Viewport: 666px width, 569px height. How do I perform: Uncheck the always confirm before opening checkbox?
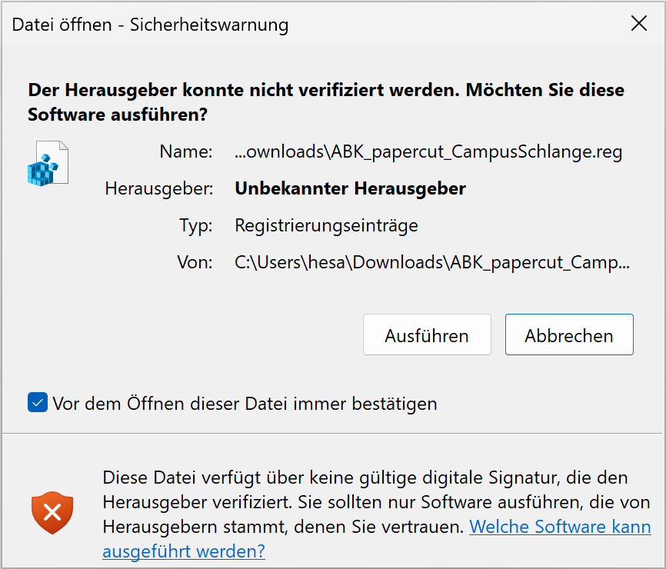point(38,403)
